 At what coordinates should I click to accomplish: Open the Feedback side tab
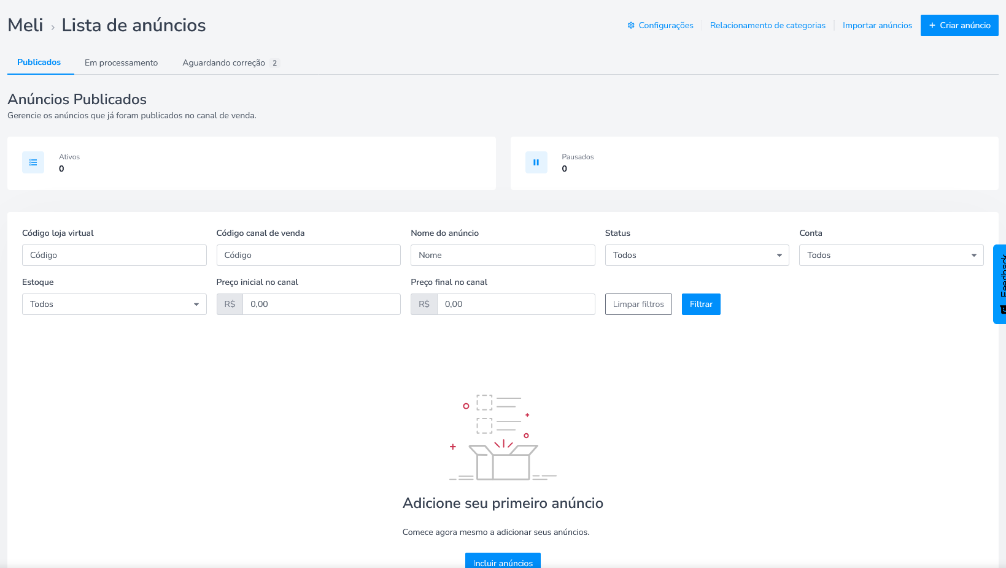click(x=1000, y=284)
